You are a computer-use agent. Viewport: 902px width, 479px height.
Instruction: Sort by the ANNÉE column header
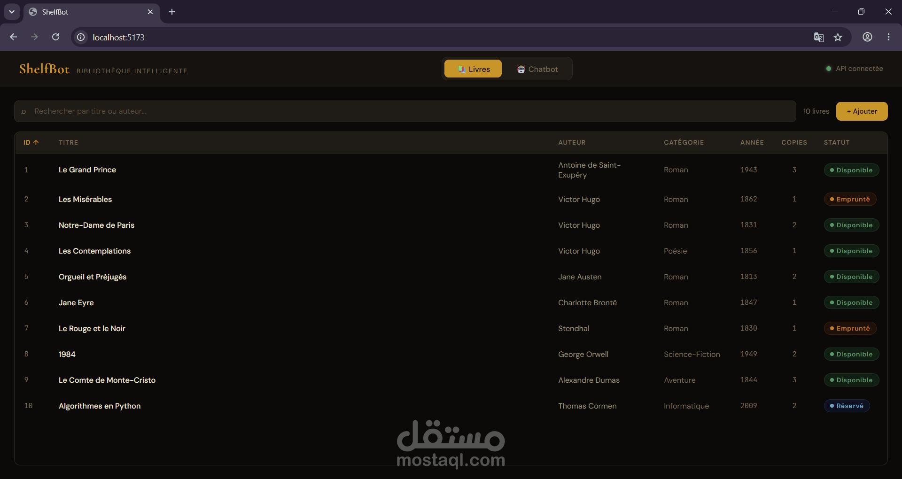752,142
